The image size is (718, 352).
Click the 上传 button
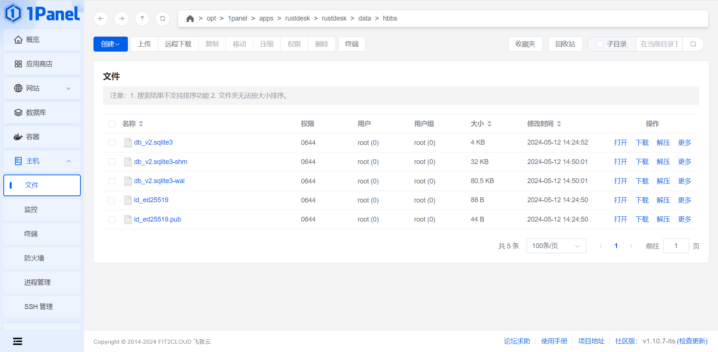pos(144,44)
